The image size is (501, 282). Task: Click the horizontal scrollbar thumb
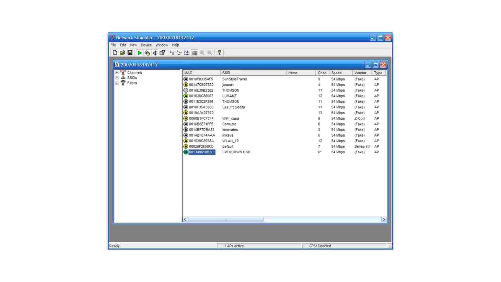pos(226,219)
